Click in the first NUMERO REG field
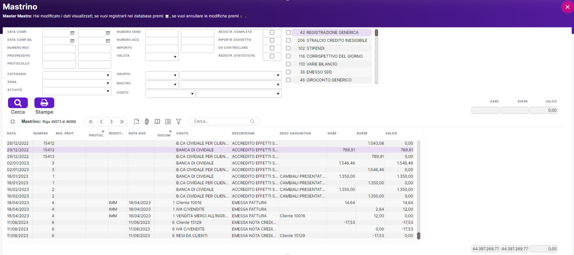The height and width of the screenshot is (255, 574). [59, 49]
